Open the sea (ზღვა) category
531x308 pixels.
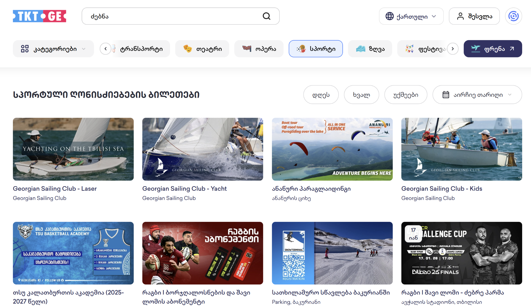point(370,49)
